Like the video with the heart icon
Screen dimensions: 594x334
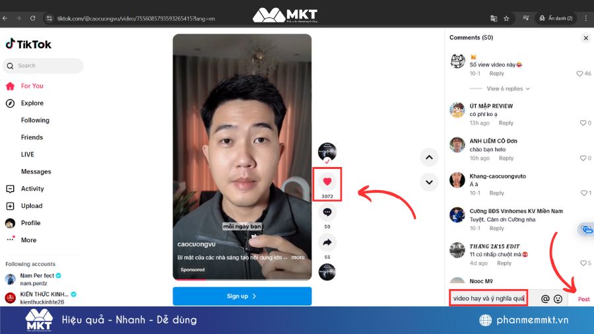pos(327,182)
